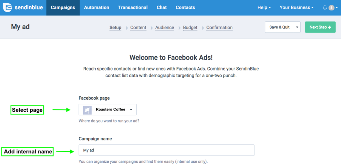Click the Campaign name field label
Screen dimensions: 341x166
click(x=95, y=139)
